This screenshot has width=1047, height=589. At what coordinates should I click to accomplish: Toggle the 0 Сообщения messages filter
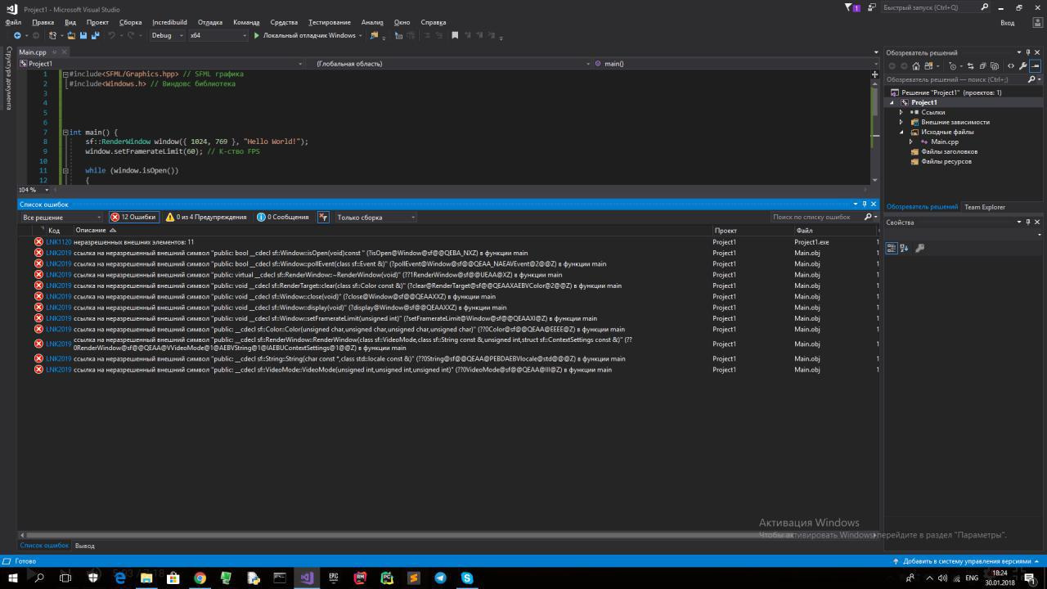coord(283,218)
